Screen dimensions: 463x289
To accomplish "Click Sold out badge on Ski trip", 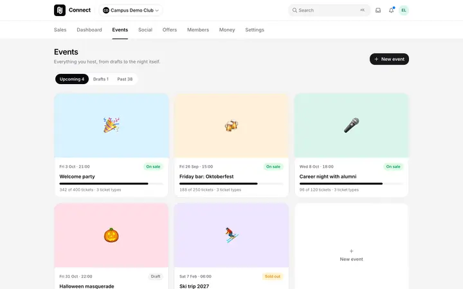I will 273,276.
